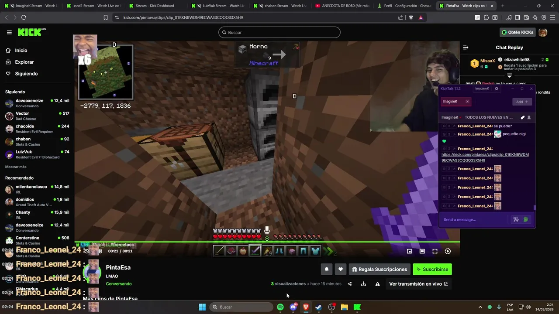Click the bell notification button for PintaEsa
559x314 pixels.
pyautogui.click(x=326, y=270)
